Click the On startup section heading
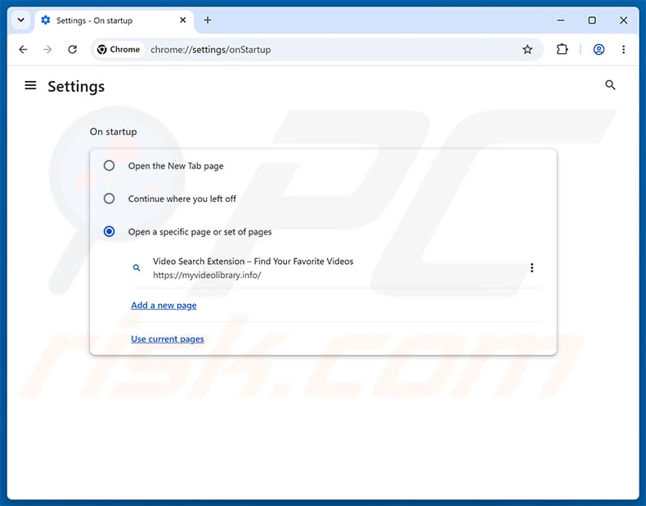The height and width of the screenshot is (506, 646). [114, 132]
